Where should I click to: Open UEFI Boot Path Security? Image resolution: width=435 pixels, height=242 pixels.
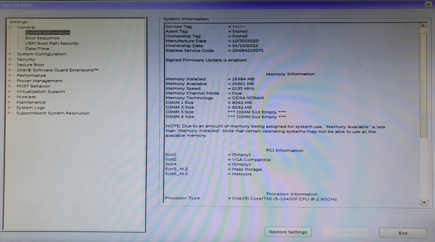(52, 44)
